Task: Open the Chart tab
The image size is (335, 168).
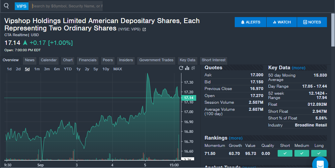Action: (x=68, y=60)
